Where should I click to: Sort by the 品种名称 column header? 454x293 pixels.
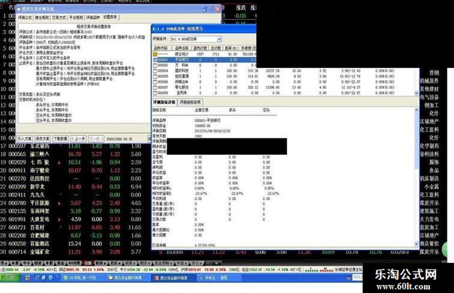(x=182, y=48)
